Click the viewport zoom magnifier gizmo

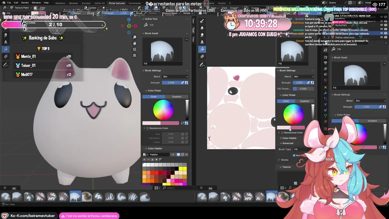coord(135,37)
